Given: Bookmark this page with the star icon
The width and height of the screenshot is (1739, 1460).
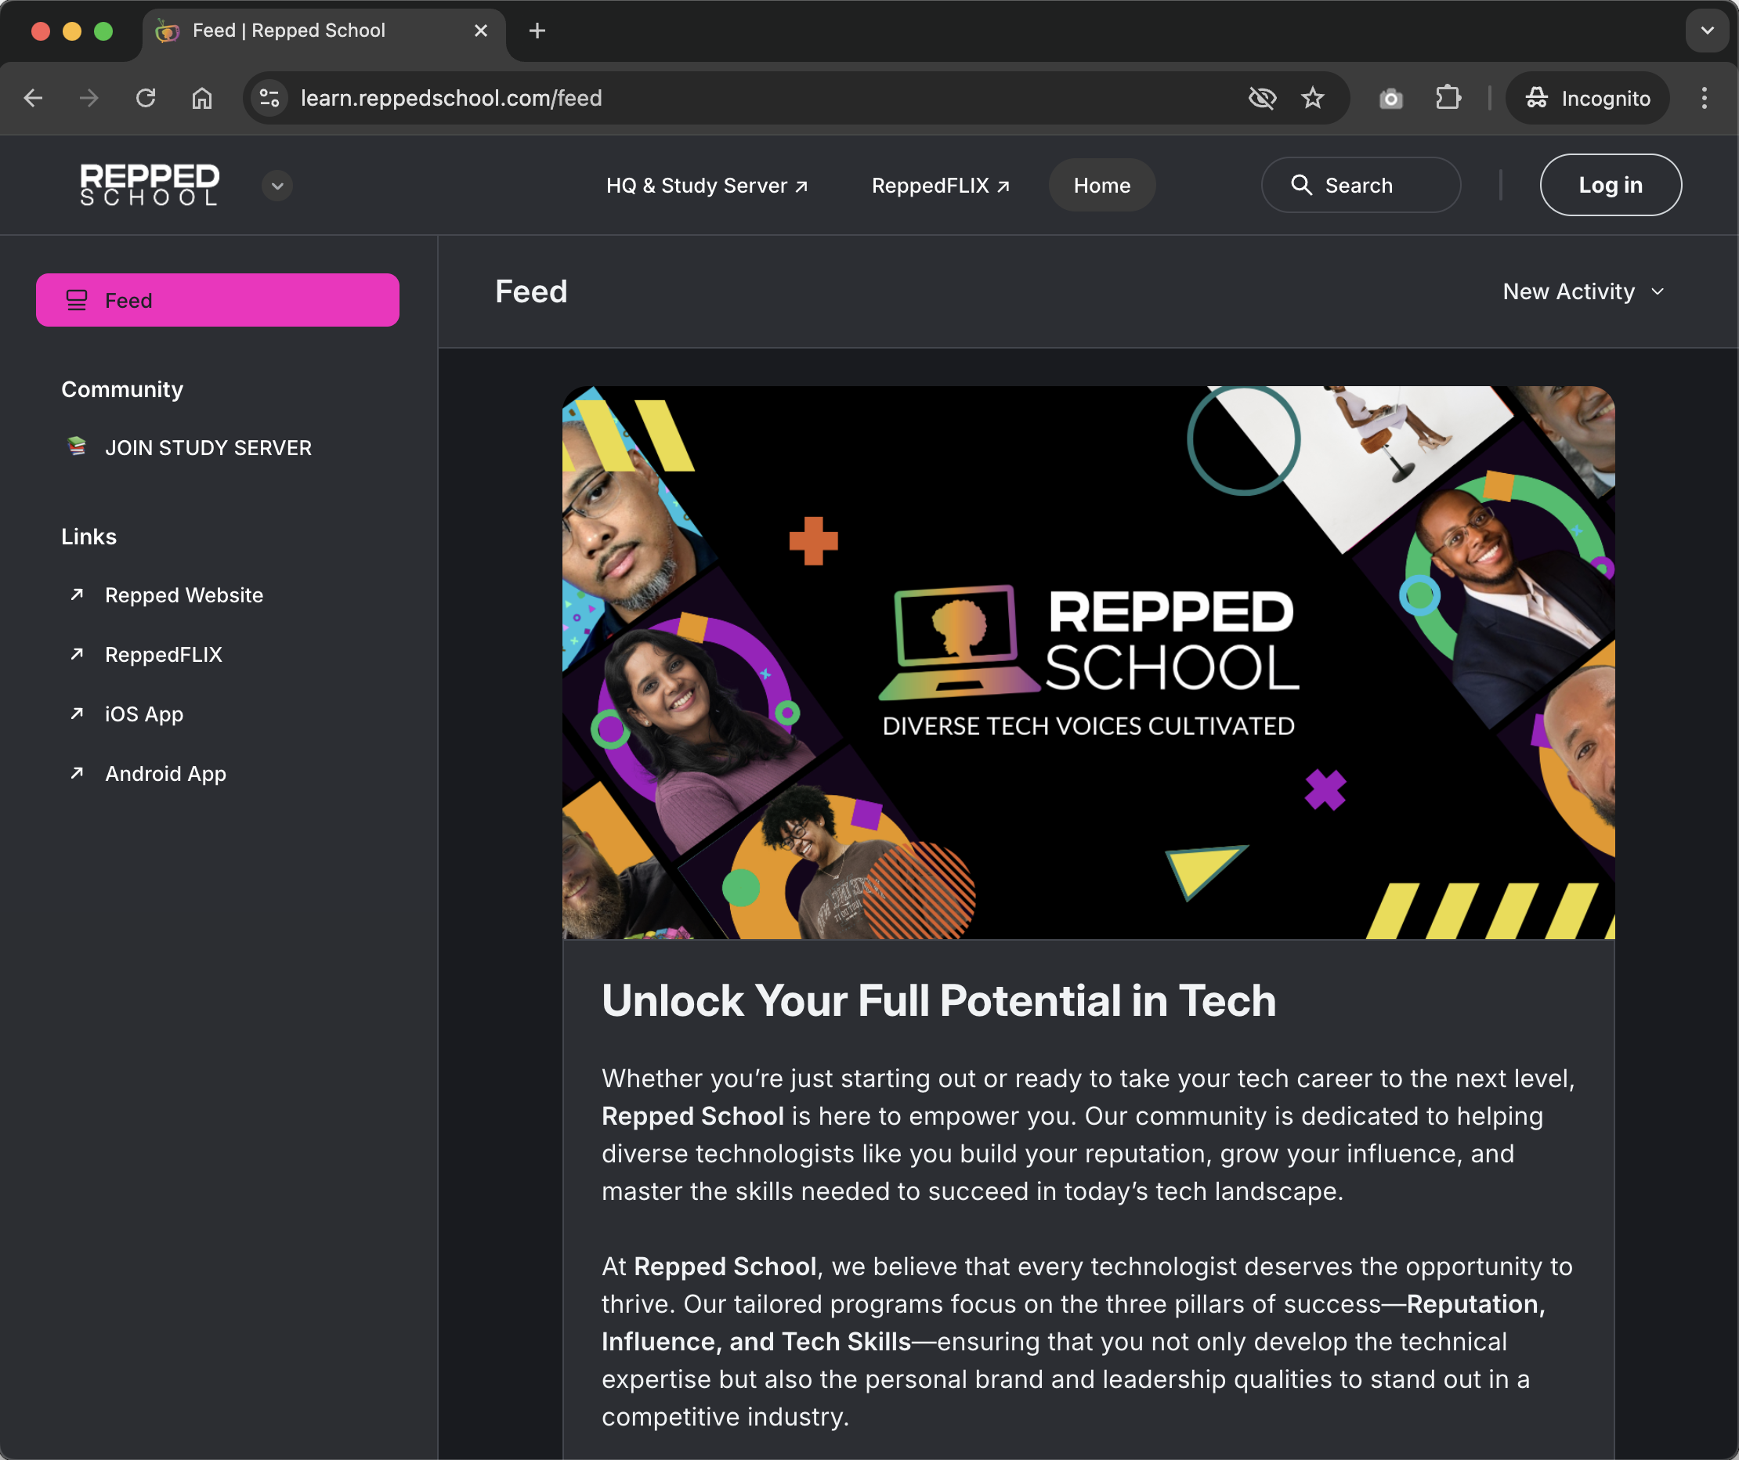Looking at the screenshot, I should point(1313,98).
